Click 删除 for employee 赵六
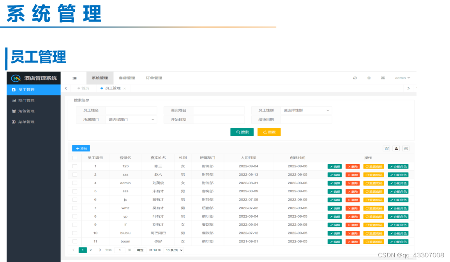The height and width of the screenshot is (262, 450). [353, 175]
